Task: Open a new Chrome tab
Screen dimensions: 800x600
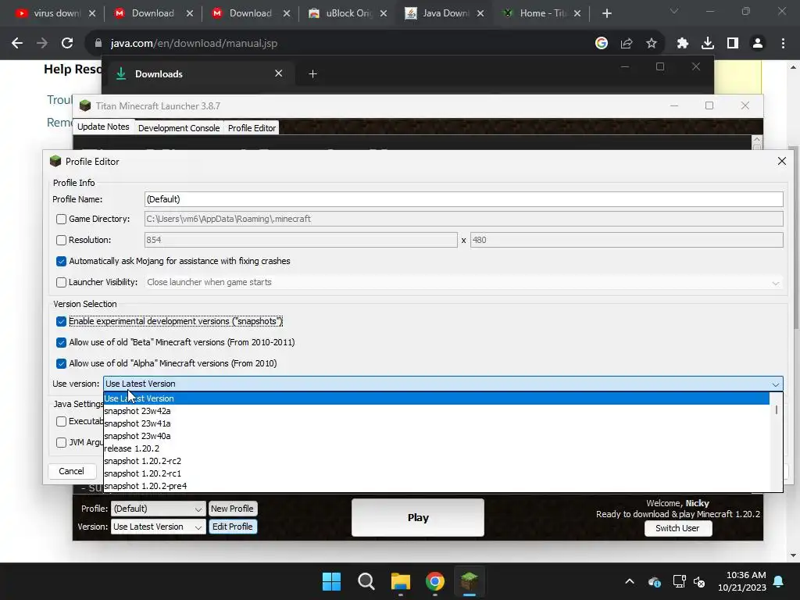Action: [x=606, y=13]
